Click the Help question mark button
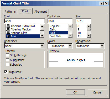The height and width of the screenshot is (99, 110). (x=102, y=3)
